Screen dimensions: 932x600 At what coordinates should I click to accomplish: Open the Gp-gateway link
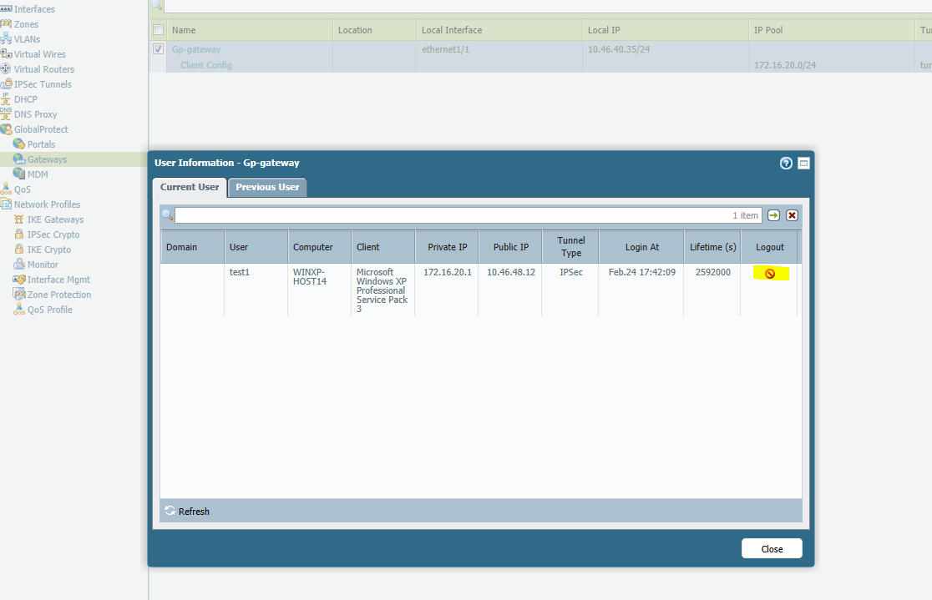click(196, 49)
